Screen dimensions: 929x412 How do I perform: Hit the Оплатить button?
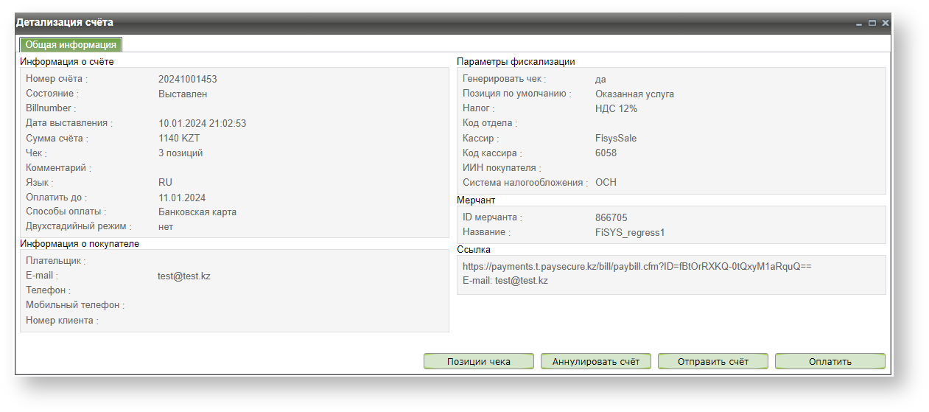click(x=830, y=361)
